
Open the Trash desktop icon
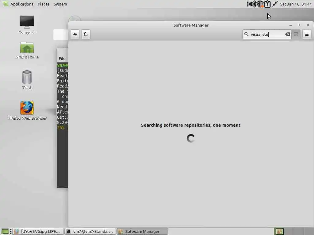(x=27, y=80)
